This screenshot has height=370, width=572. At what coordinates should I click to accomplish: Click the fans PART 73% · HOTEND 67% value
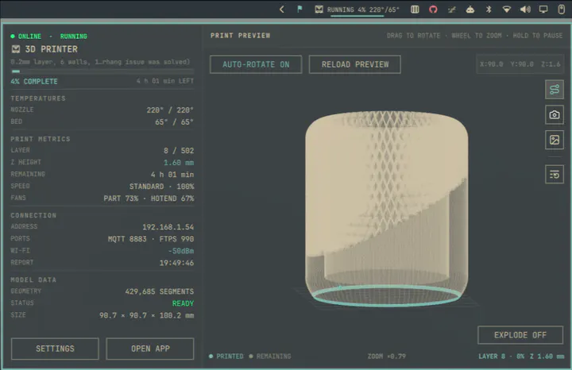click(x=149, y=198)
